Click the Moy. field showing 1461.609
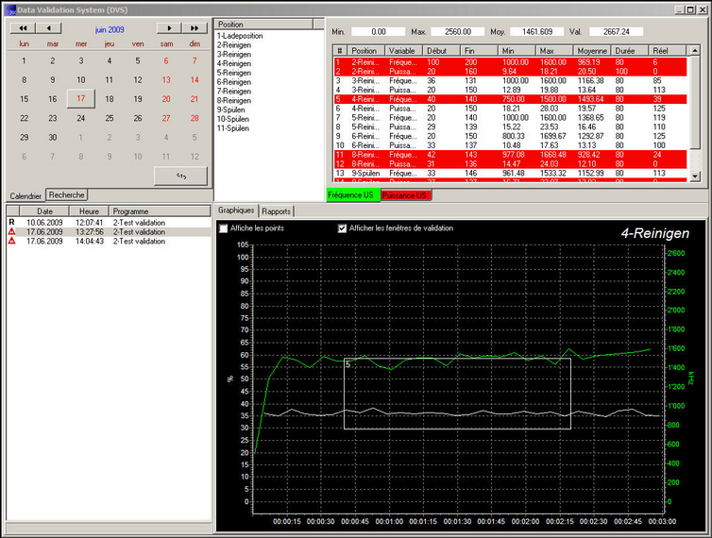Viewport: 712px width, 538px height. [537, 31]
